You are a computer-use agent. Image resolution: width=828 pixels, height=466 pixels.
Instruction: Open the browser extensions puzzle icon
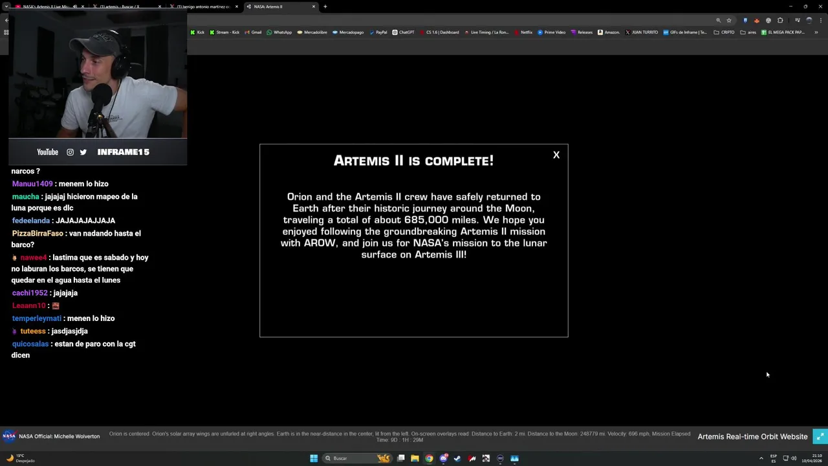pyautogui.click(x=780, y=20)
